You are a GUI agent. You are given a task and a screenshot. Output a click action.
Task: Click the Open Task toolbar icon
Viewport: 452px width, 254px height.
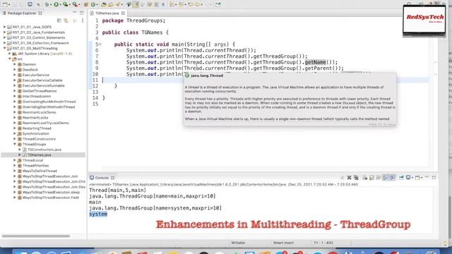pos(110,4)
